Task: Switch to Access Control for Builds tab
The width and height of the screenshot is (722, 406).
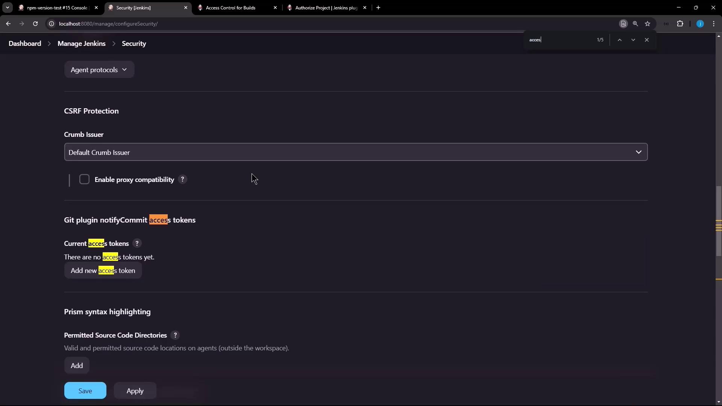Action: [x=231, y=8]
